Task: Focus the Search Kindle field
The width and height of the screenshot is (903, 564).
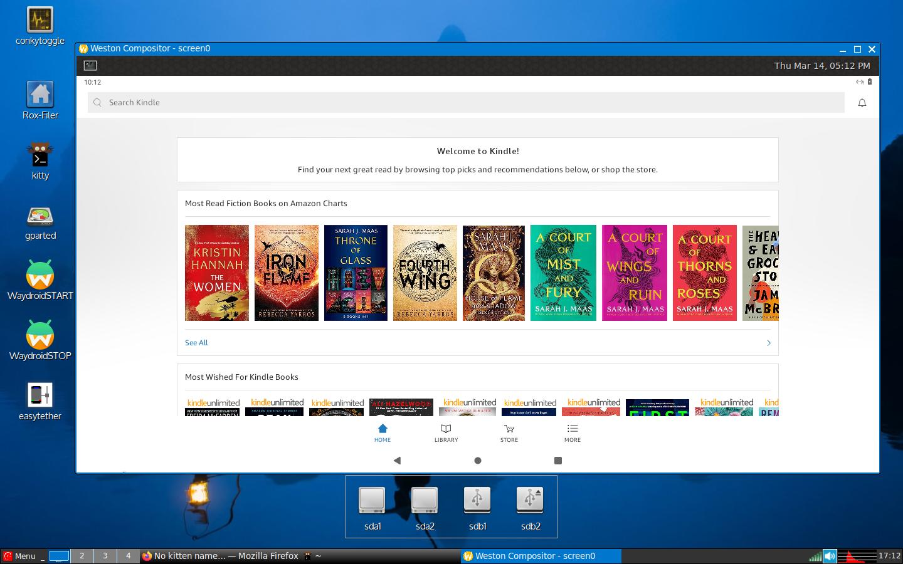Action: (466, 103)
